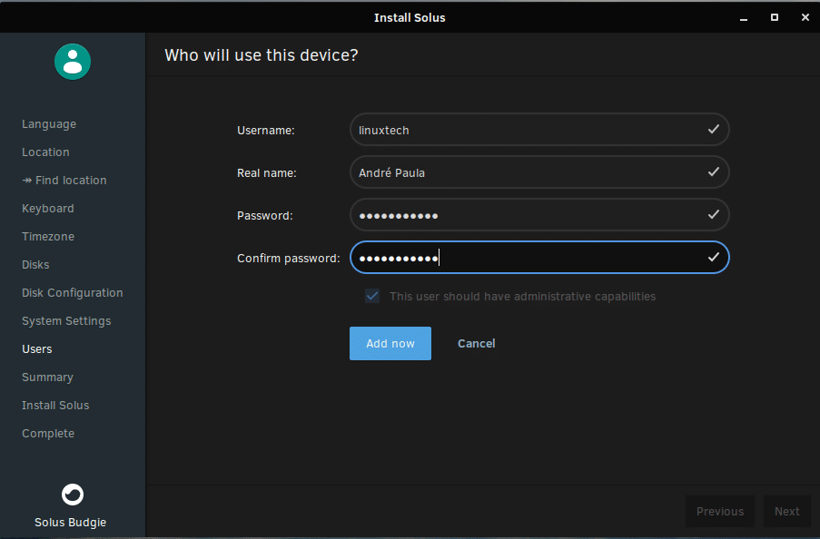Focus the Real name input field
Image resolution: width=820 pixels, height=539 pixels.
click(539, 172)
